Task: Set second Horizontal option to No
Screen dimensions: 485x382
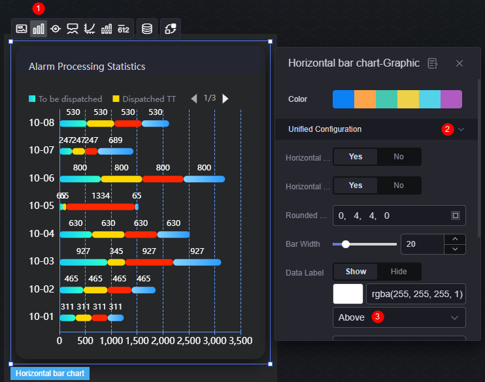Action: pyautogui.click(x=399, y=185)
